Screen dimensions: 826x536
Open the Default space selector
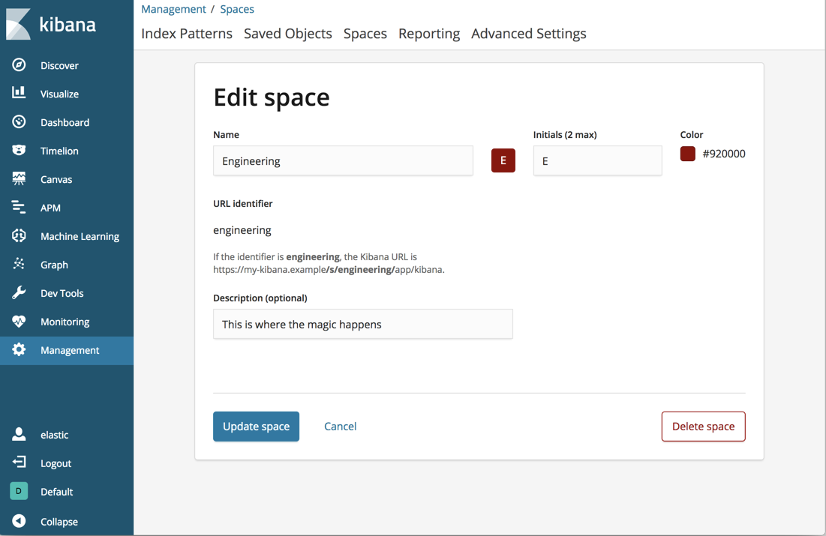[19, 491]
